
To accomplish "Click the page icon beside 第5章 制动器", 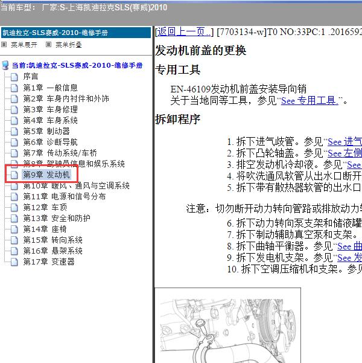I will (14, 131).
